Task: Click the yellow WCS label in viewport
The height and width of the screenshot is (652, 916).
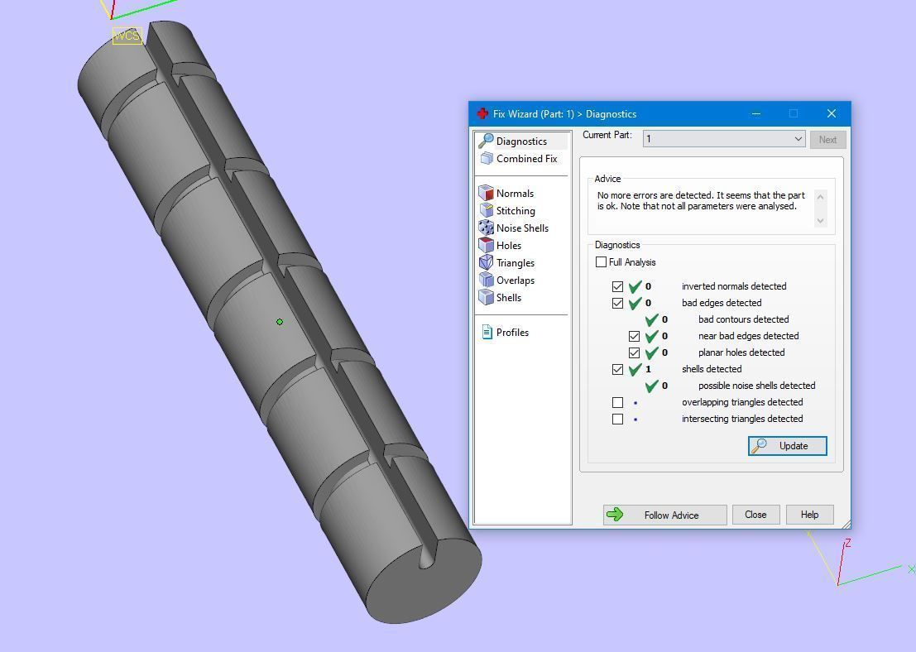Action: [x=127, y=36]
